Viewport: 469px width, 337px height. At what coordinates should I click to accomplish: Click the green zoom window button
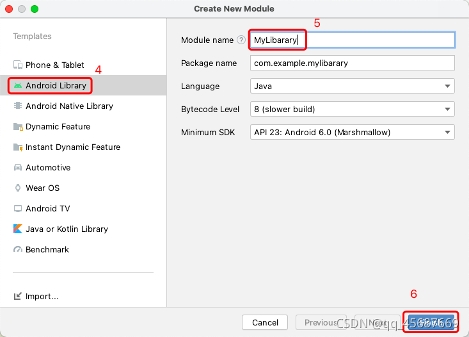point(35,9)
